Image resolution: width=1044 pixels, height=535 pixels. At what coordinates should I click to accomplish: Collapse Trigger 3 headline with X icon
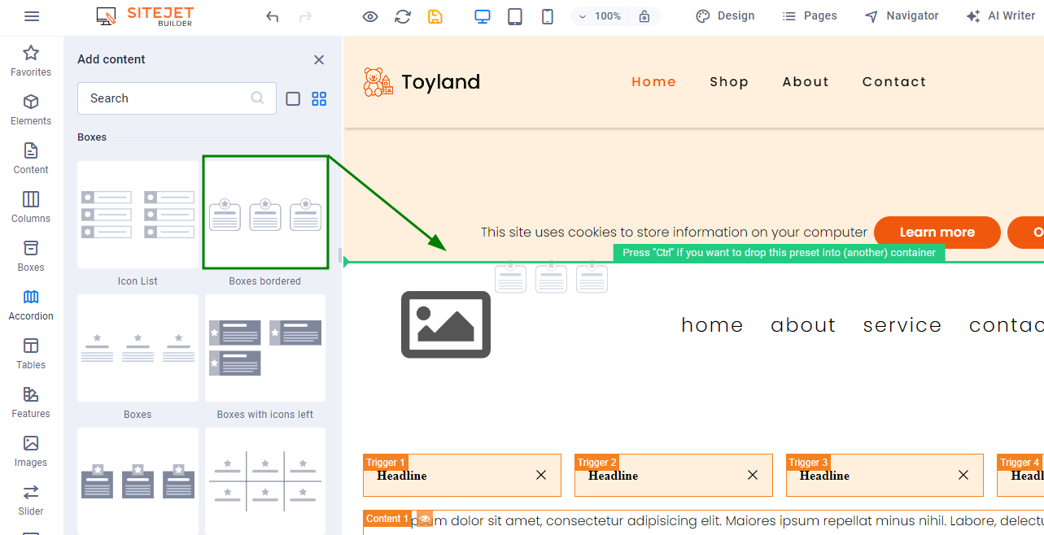[963, 475]
